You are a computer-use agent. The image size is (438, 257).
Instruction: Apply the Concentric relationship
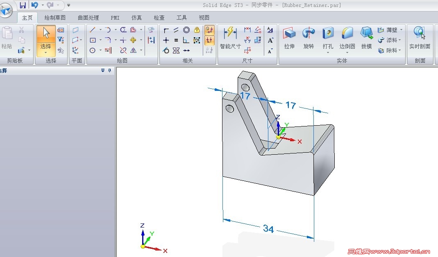point(186,30)
